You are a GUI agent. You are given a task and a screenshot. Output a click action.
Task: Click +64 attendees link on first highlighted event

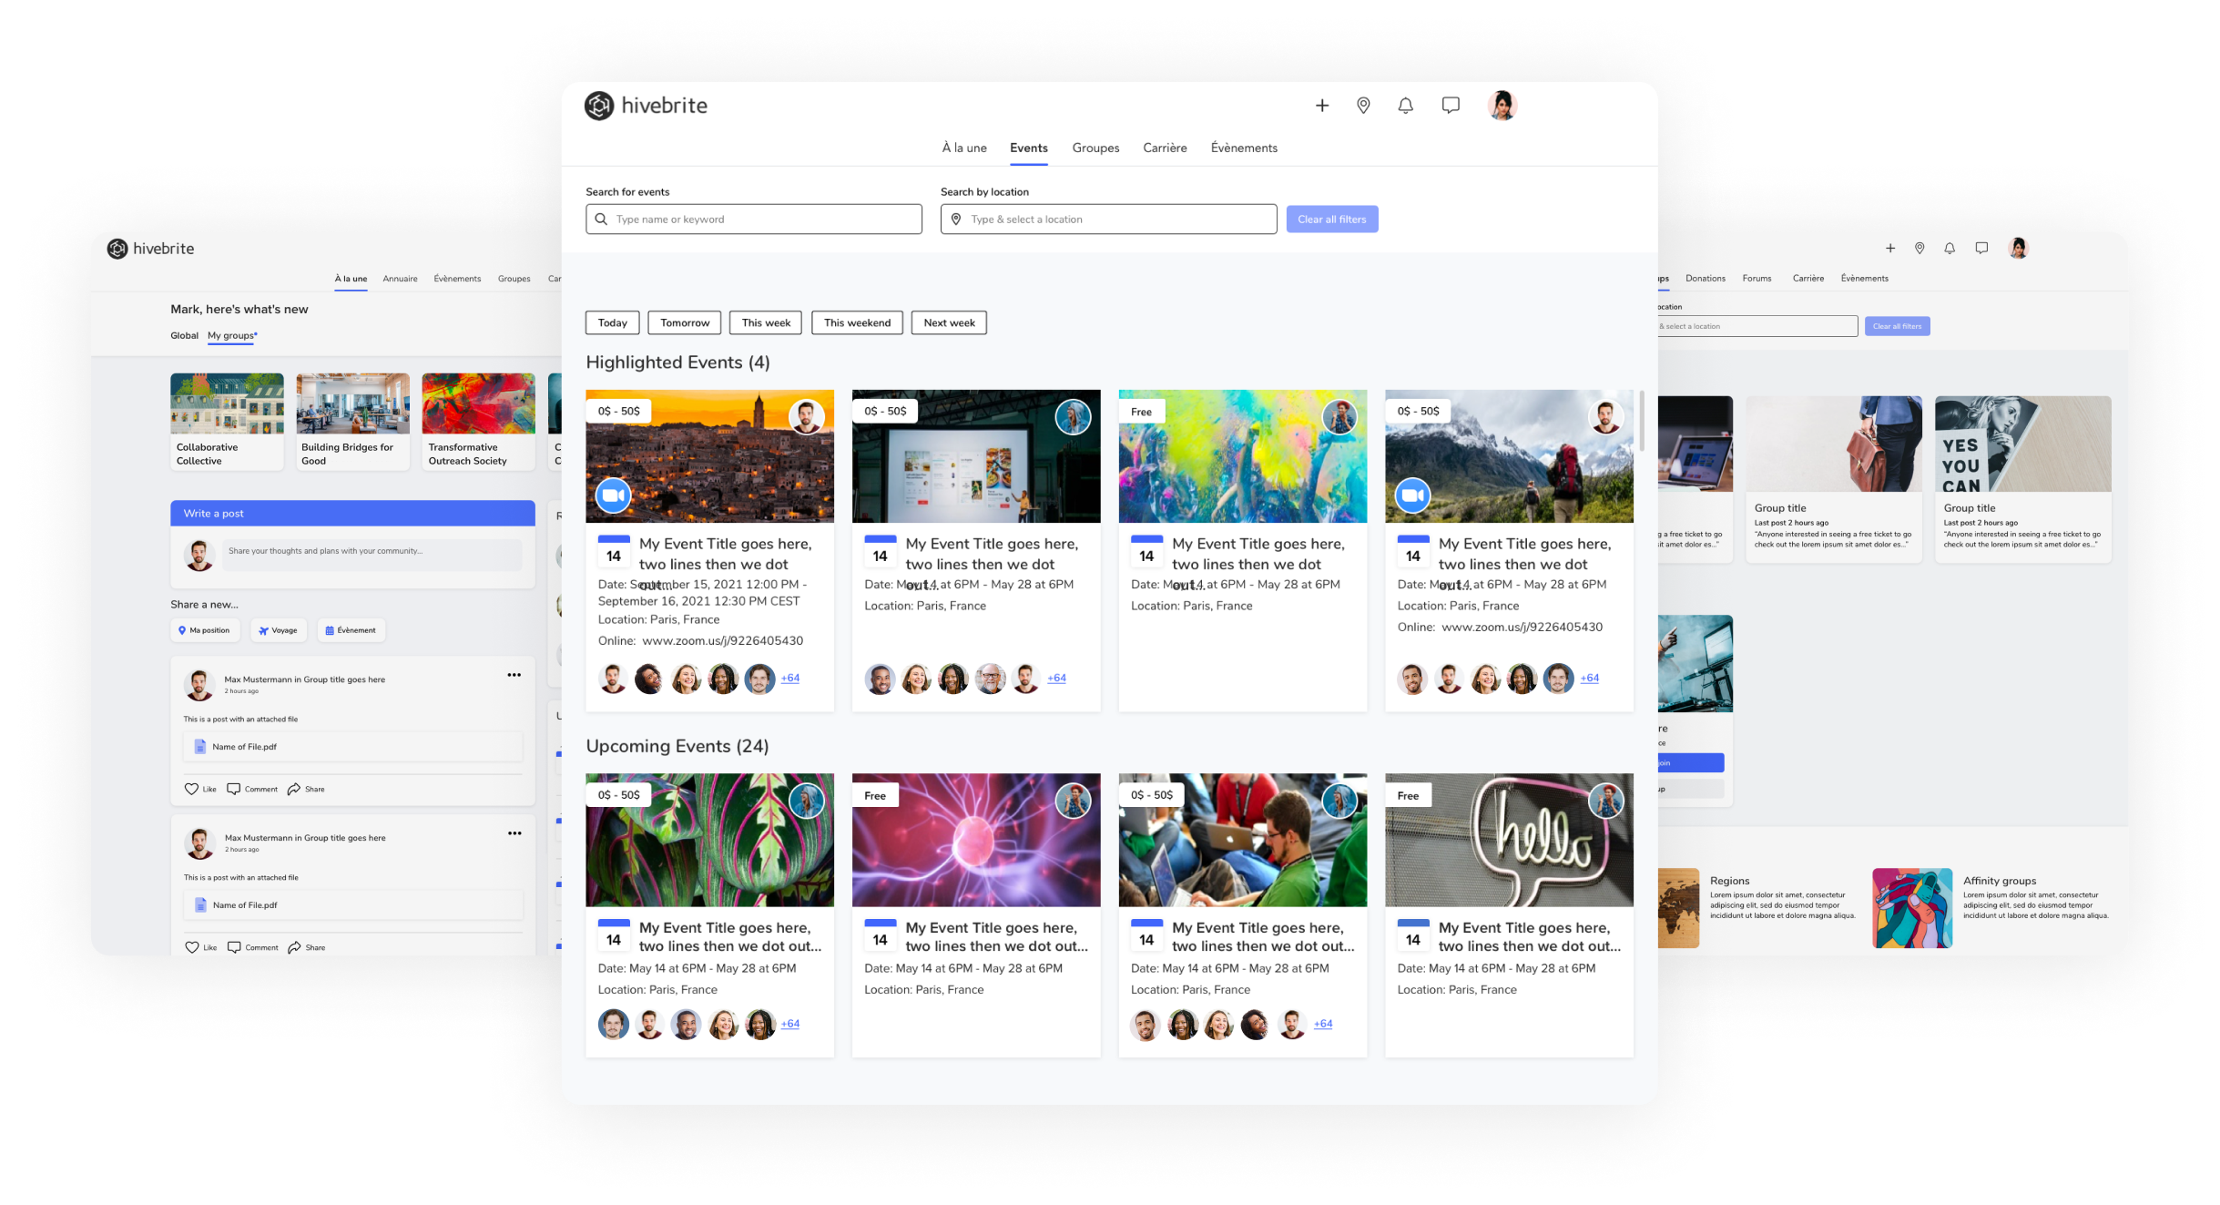(x=790, y=678)
